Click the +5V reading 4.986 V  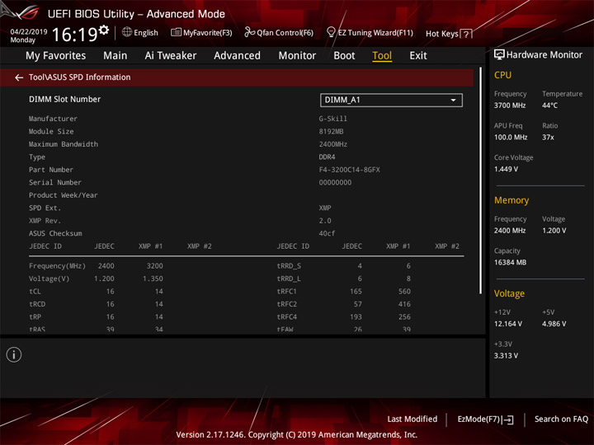pos(554,324)
